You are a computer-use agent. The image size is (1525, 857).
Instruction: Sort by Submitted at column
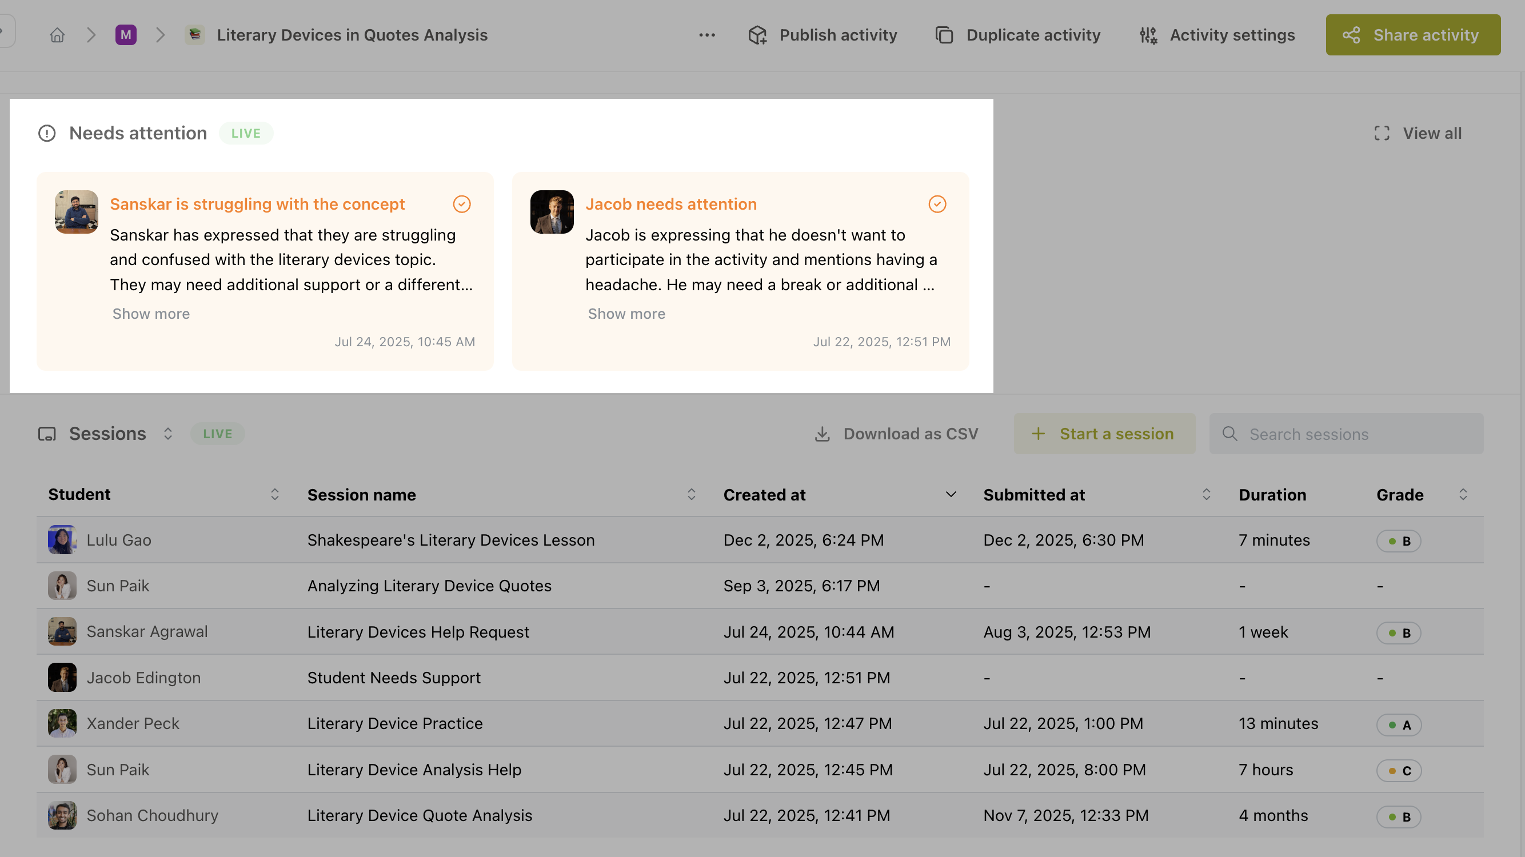tap(1206, 494)
